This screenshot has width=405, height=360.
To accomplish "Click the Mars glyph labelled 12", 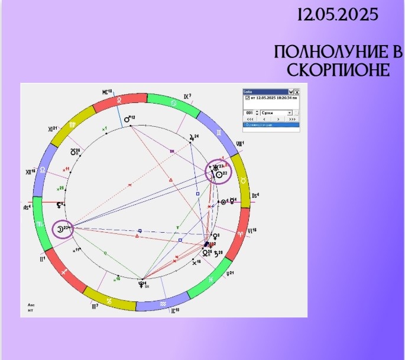I will [127, 119].
